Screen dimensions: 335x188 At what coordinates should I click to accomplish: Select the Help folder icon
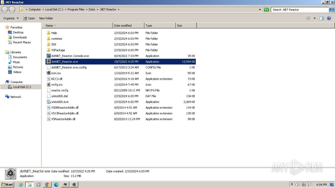pos(49,33)
